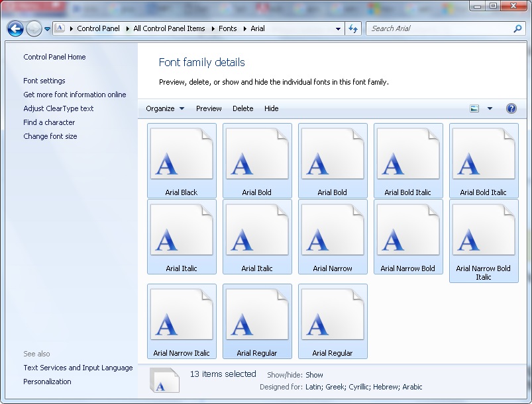
Task: Click Preview in the toolbar
Action: point(209,108)
